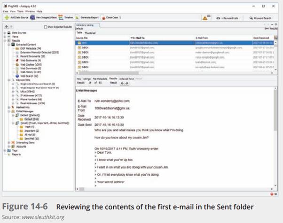Click the Generate Report icon

click(x=77, y=18)
